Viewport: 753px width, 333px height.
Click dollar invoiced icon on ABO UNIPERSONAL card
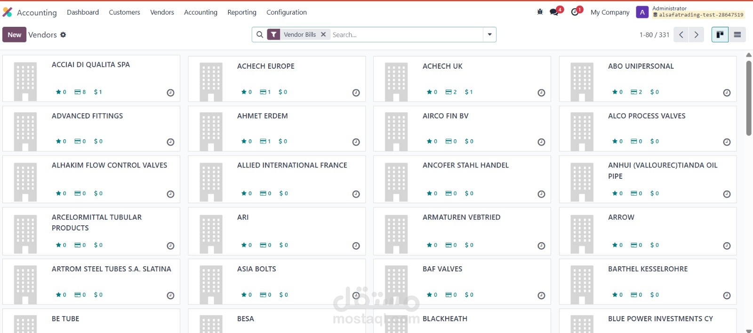652,92
